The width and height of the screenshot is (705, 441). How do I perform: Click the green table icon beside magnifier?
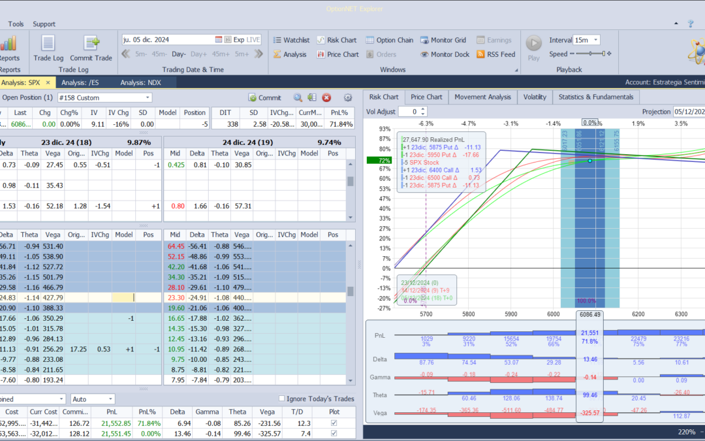point(312,97)
